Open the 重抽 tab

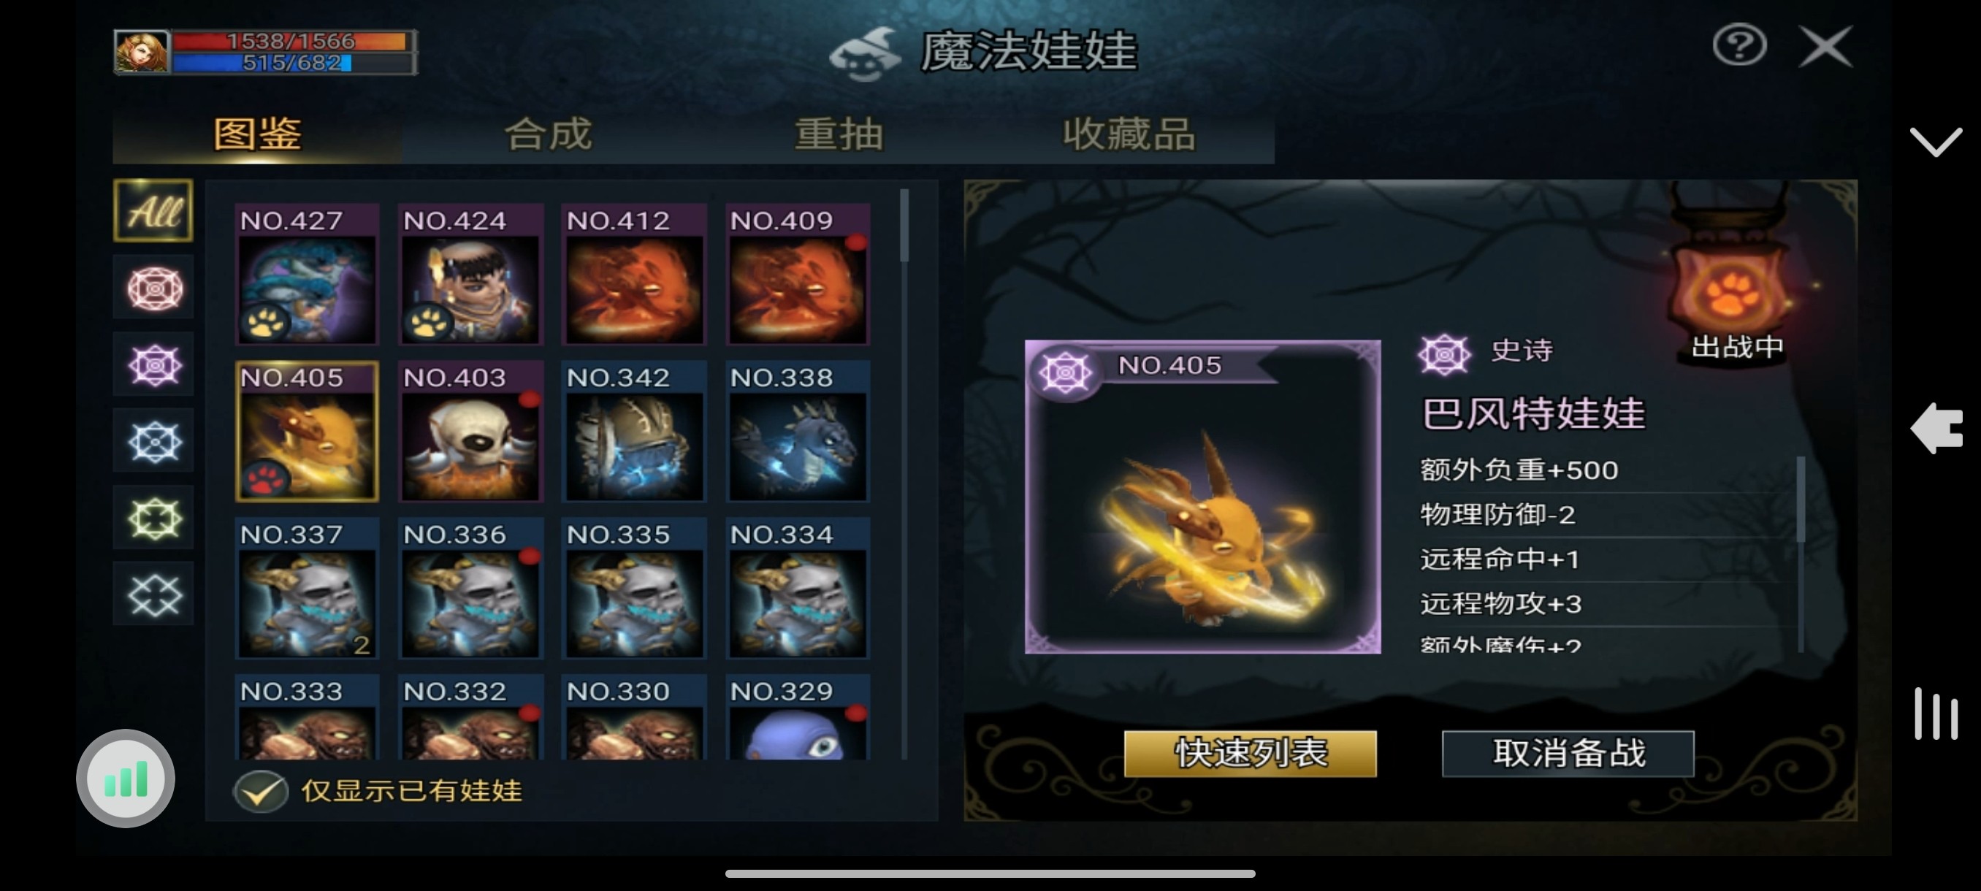(x=839, y=134)
